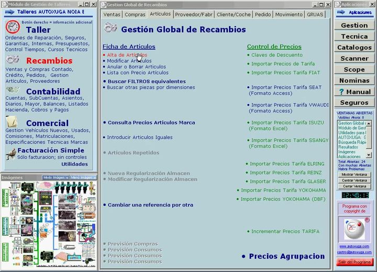
Task: Open Lista con Precio Artículos
Action: (138, 73)
